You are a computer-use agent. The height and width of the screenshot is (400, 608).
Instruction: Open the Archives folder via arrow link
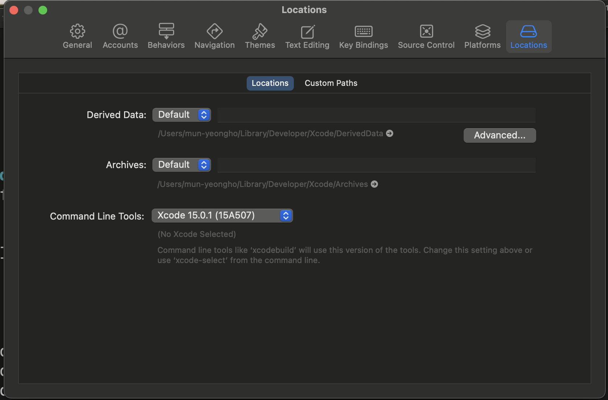pyautogui.click(x=374, y=184)
